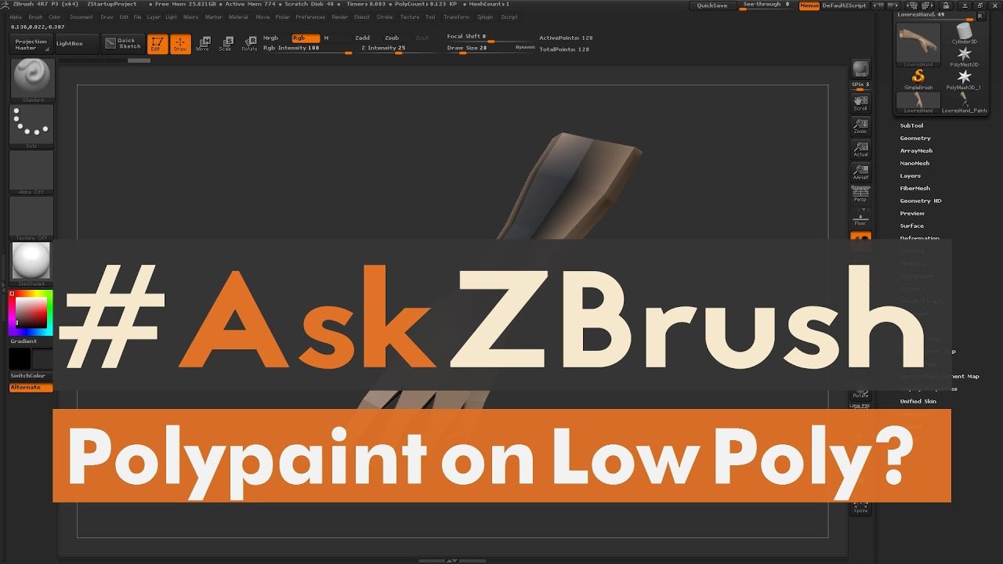Open the Texture Off selector

click(31, 218)
